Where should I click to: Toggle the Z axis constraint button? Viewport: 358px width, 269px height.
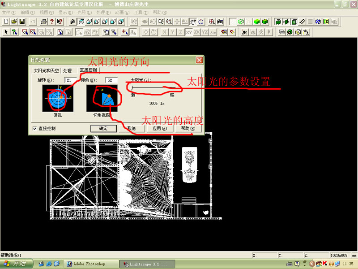coord(180,32)
